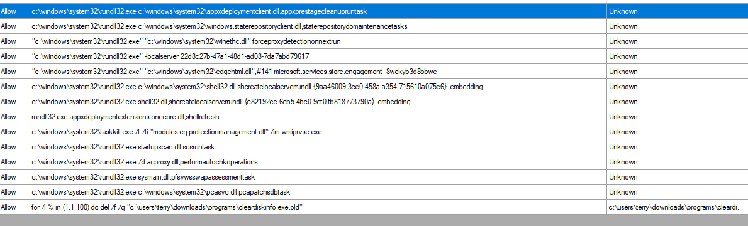Viewport: 748px width, 226px height.
Task: Click Unknown in the acproxy.dll row
Action: pos(623,162)
